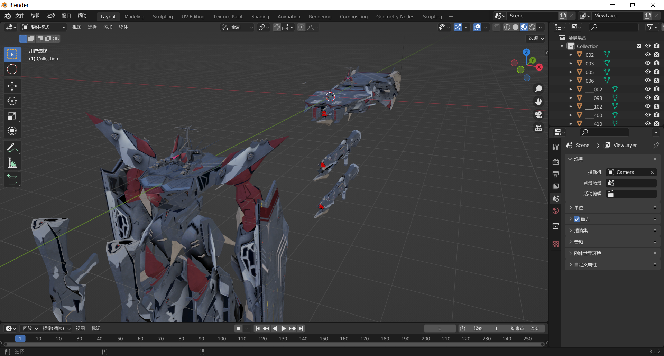Screen dimensions: 664x356
Task: Toggle X-ray transparency button
Action: click(x=496, y=27)
